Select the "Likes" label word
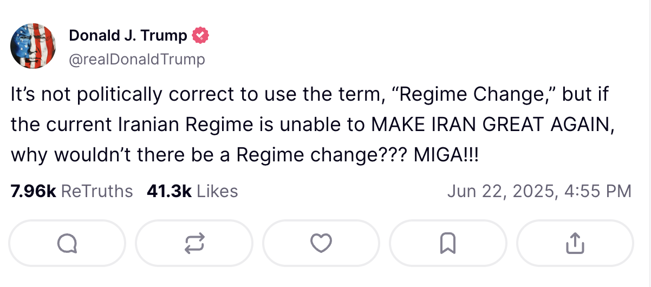The height and width of the screenshot is (287, 651). [x=217, y=191]
